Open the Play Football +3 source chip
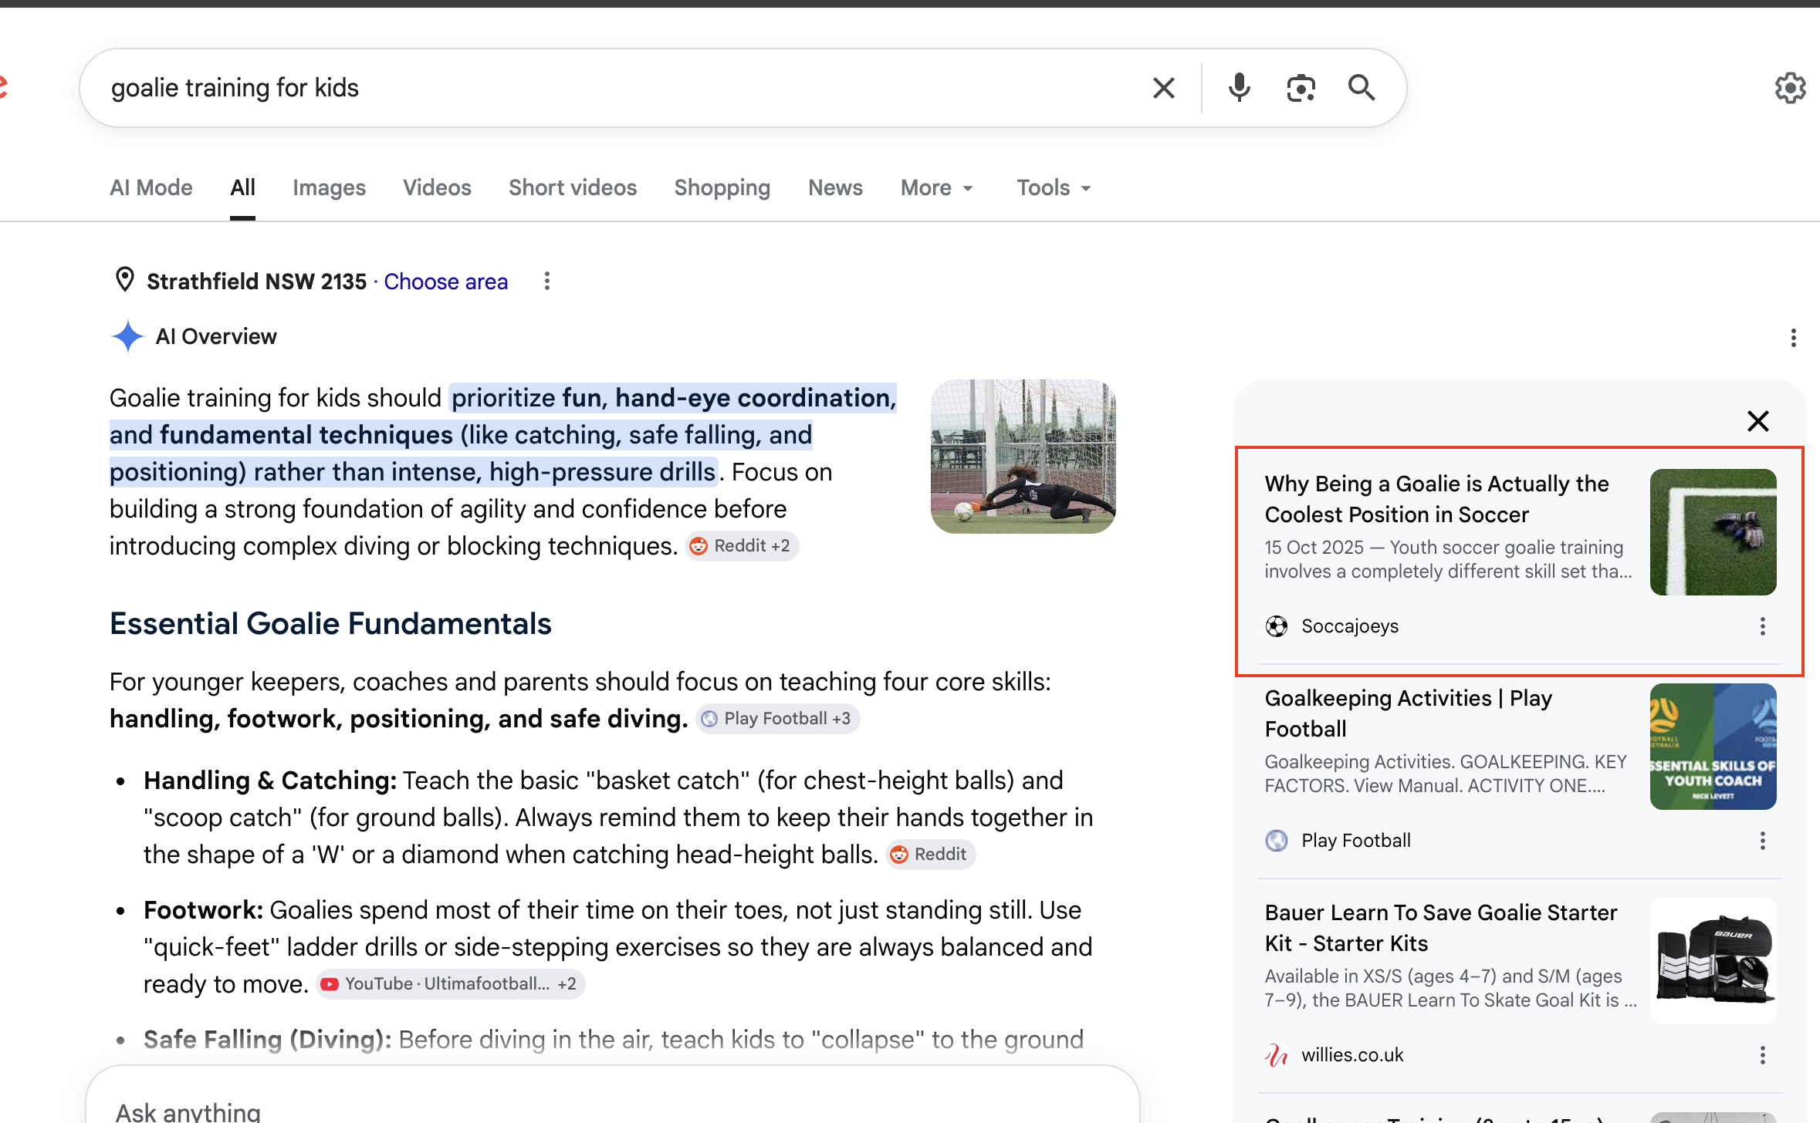 tap(777, 719)
